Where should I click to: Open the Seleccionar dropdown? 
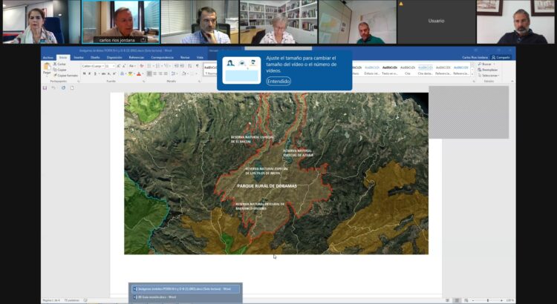tap(489, 75)
